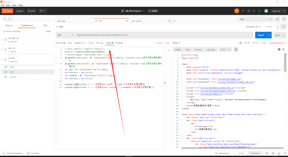Toggle line wrap icon in response viewer

[236, 49]
